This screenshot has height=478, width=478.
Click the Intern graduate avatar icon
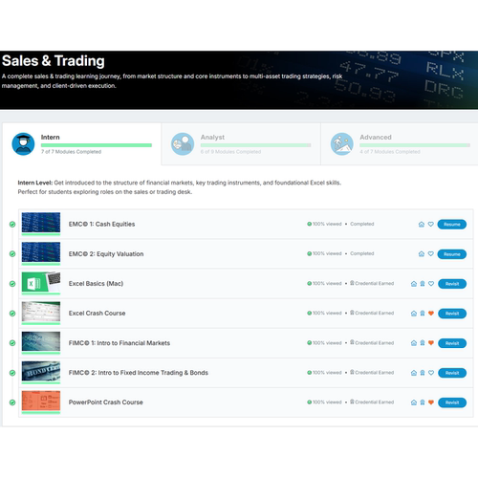(23, 144)
